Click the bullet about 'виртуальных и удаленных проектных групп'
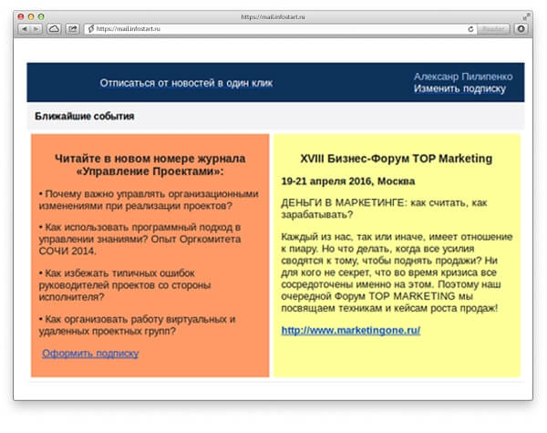 [137, 325]
